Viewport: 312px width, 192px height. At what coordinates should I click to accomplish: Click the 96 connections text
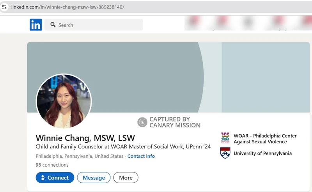pyautogui.click(x=52, y=165)
